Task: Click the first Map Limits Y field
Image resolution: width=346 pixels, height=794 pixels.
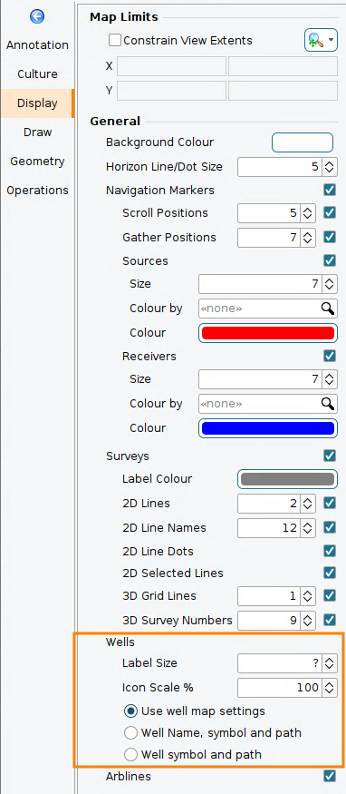Action: (172, 91)
